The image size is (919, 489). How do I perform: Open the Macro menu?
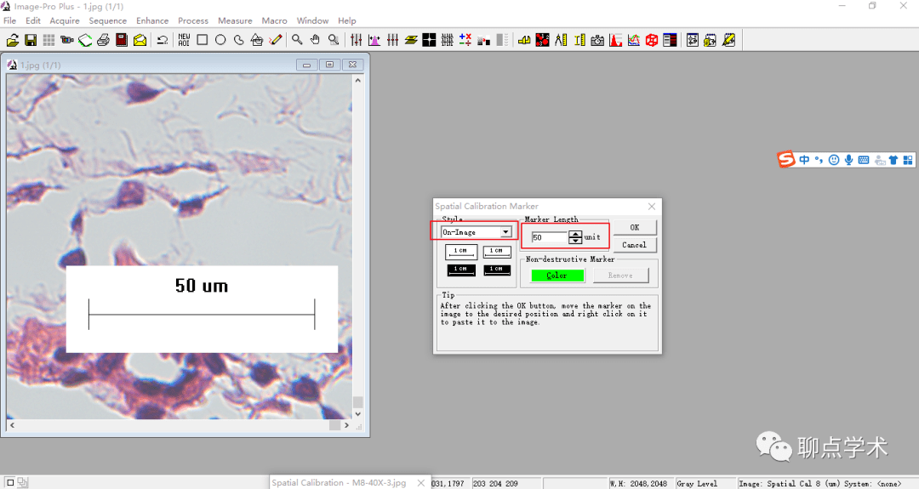point(274,20)
